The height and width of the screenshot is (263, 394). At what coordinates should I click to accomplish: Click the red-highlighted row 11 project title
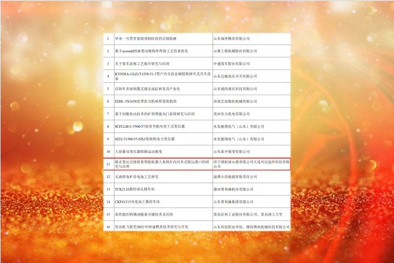162,164
